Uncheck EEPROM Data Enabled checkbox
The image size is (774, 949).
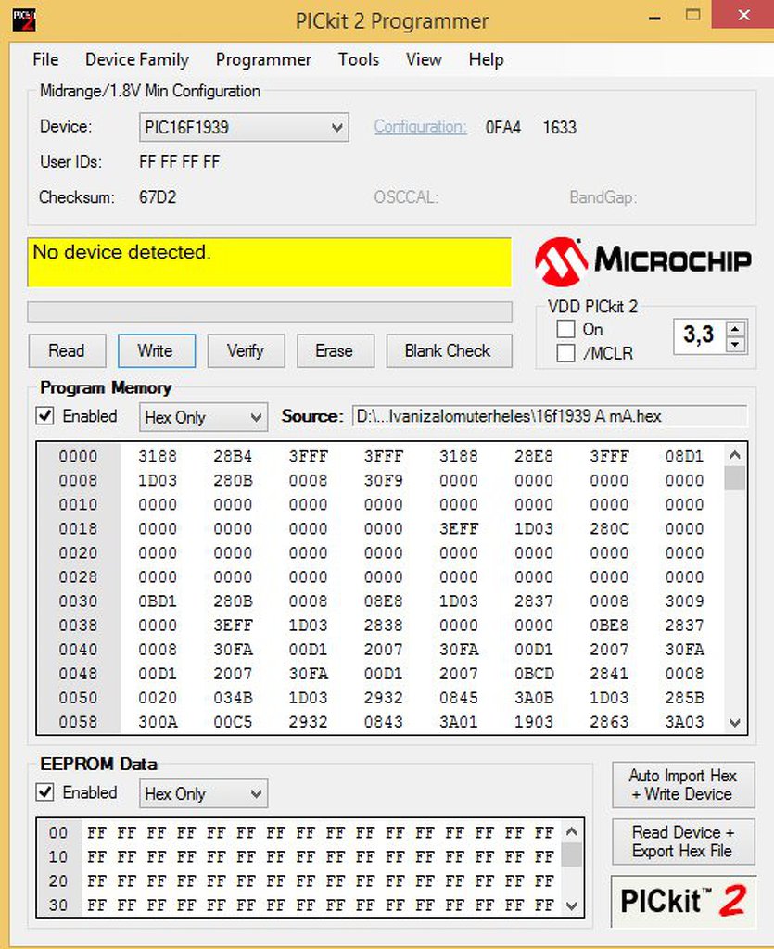(x=44, y=791)
